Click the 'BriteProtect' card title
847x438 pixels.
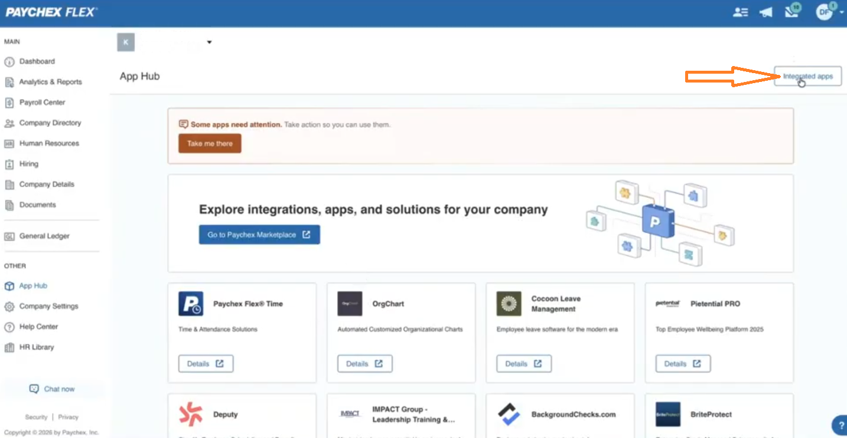pyautogui.click(x=711, y=414)
